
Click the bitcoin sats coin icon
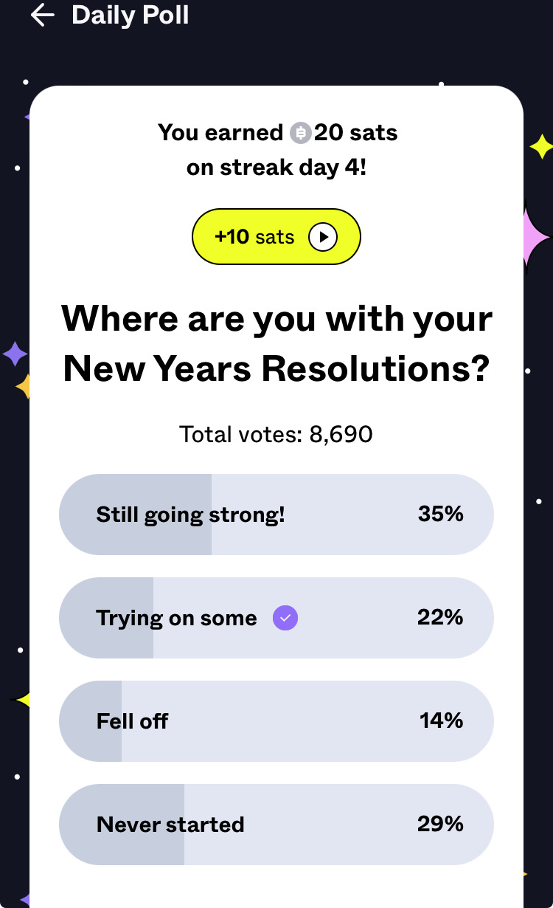click(299, 133)
